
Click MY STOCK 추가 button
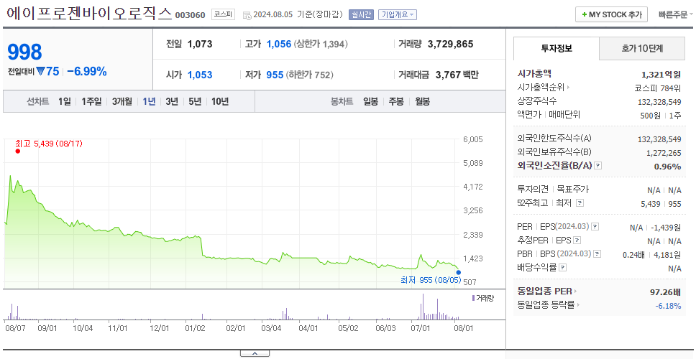(612, 14)
